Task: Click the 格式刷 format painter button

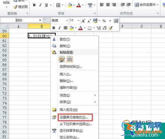Action: click(20, 7)
